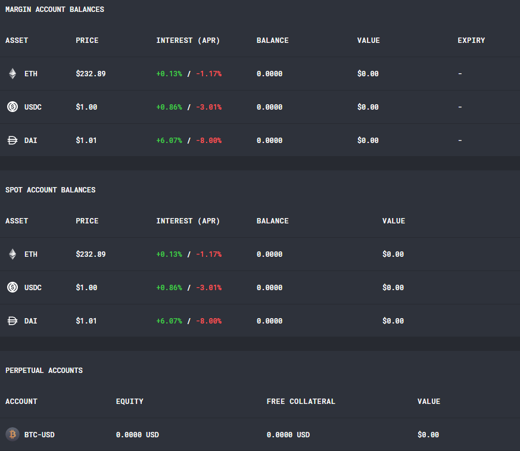Click margin ETH borrow rate -1.17%

point(208,74)
